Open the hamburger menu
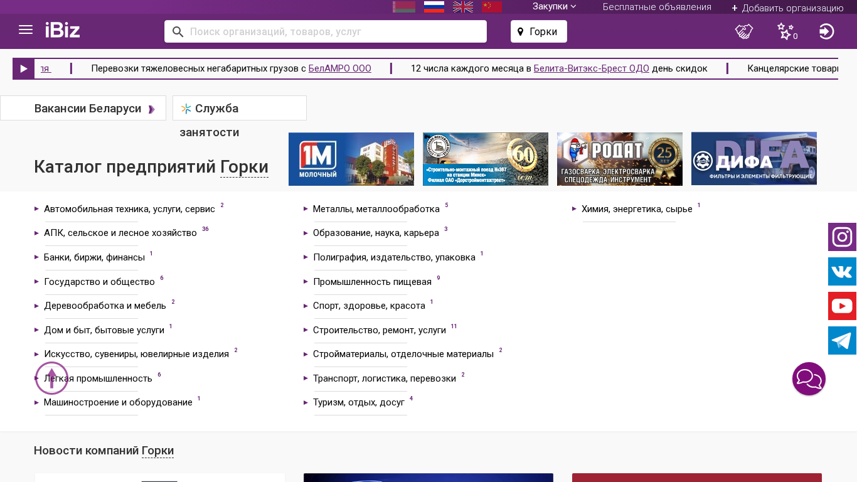Image resolution: width=857 pixels, height=482 pixels. pos(26,30)
